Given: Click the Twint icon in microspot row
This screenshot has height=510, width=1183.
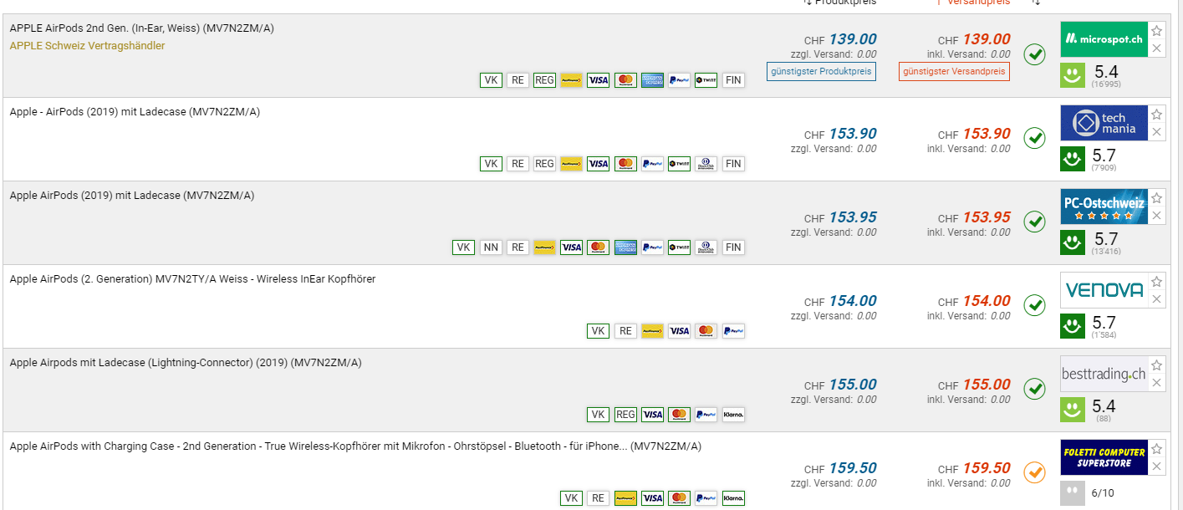Looking at the screenshot, I should click(x=706, y=80).
